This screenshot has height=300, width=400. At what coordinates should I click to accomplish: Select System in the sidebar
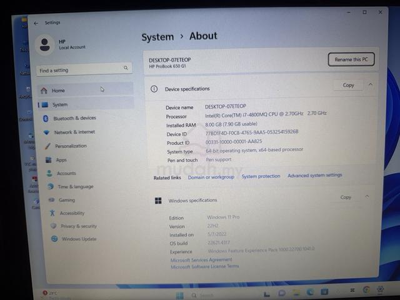[x=86, y=104]
